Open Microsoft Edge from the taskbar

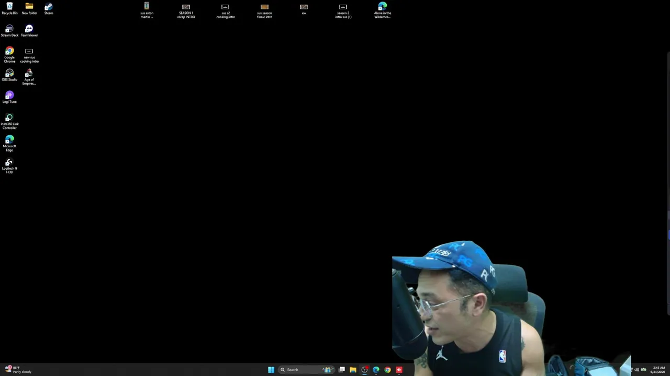point(376,370)
